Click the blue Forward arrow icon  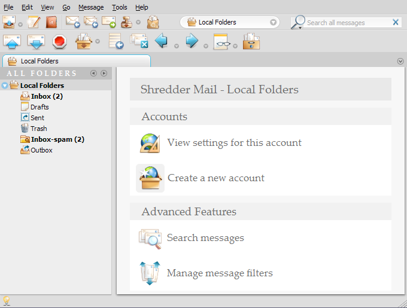tap(192, 41)
